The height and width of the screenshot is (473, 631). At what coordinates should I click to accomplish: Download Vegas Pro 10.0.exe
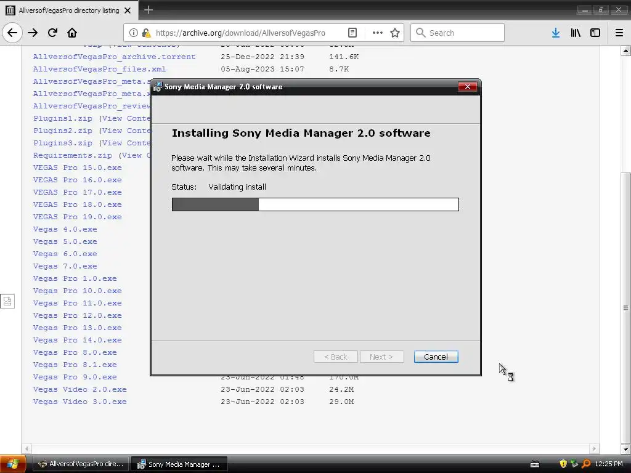click(x=77, y=291)
